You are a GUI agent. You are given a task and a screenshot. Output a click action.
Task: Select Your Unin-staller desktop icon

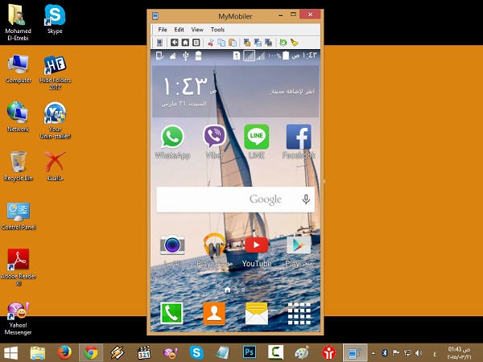pos(55,121)
